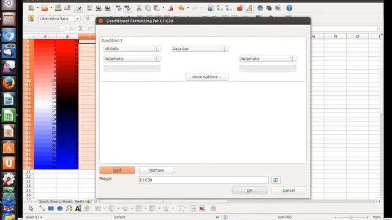Click column O header
This screenshot has width=392, height=220.
click(358, 37)
